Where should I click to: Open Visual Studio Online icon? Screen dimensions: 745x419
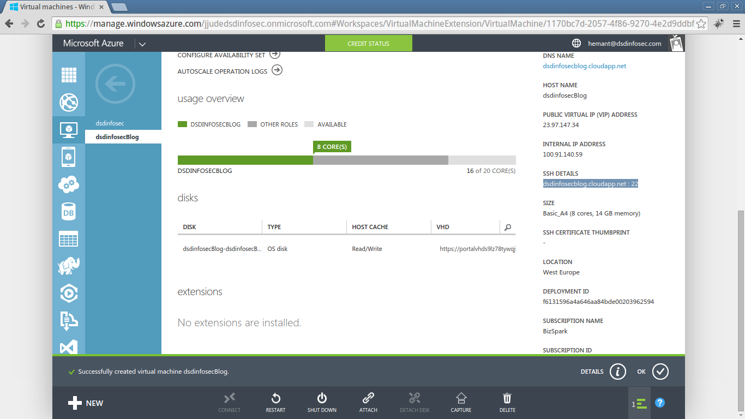click(x=69, y=347)
